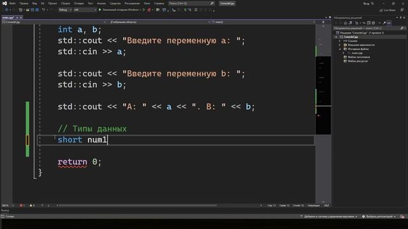Screen dimensions: 408x229
Task: Click the top search box Поиск (Ctrl+Q)
Action: 191,3
